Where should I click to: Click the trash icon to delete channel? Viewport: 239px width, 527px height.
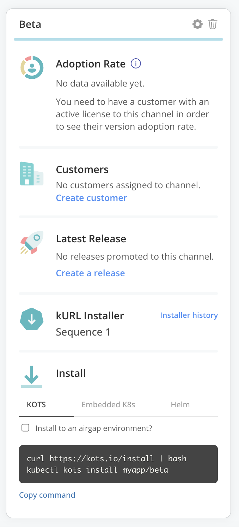213,24
